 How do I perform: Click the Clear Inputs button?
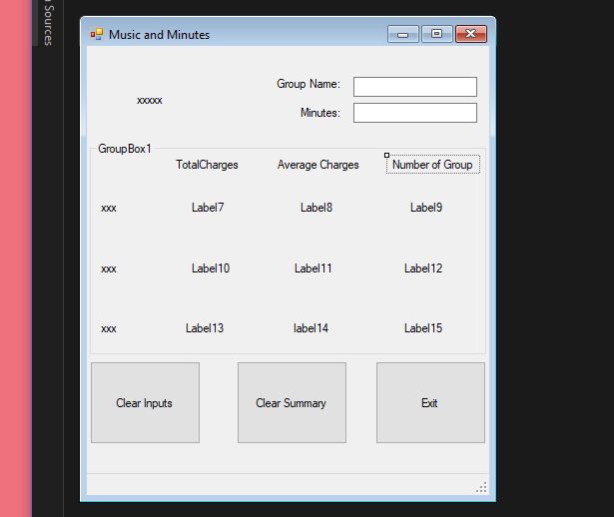point(146,402)
